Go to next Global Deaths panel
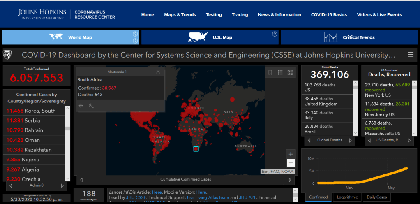This screenshot has width=420, height=204. 350,140
